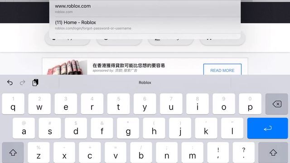Tap the v key
Image resolution: width=290 pixels, height=163 pixels.
point(116,153)
